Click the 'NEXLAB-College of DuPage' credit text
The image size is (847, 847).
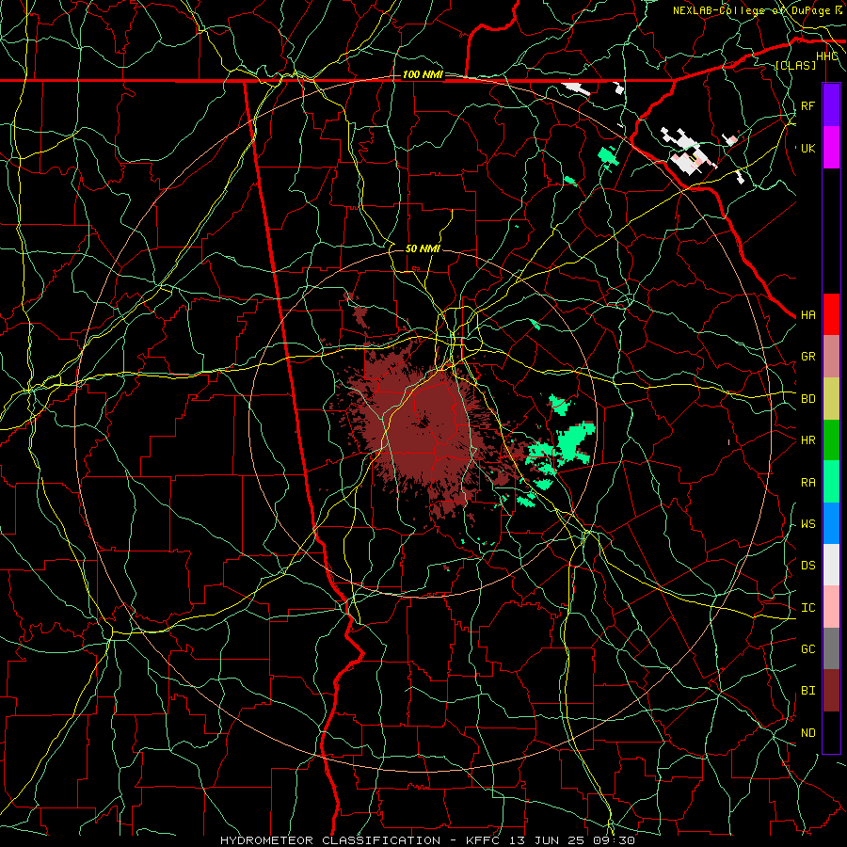(751, 10)
